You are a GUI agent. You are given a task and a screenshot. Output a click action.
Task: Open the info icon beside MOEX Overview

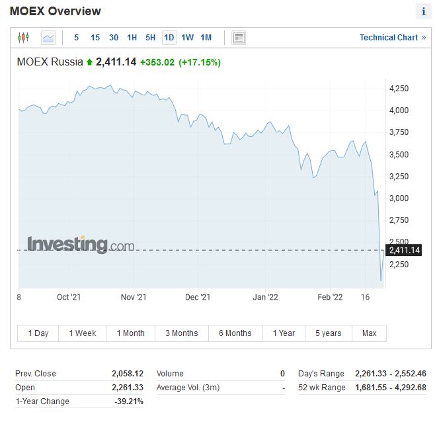423,11
